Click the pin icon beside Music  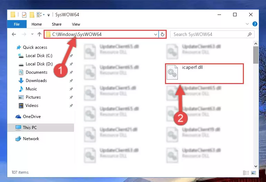coord(71,89)
